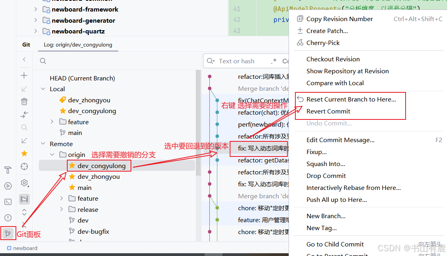Open the Git tool window icon
The width and height of the screenshot is (447, 256).
(x=8, y=234)
